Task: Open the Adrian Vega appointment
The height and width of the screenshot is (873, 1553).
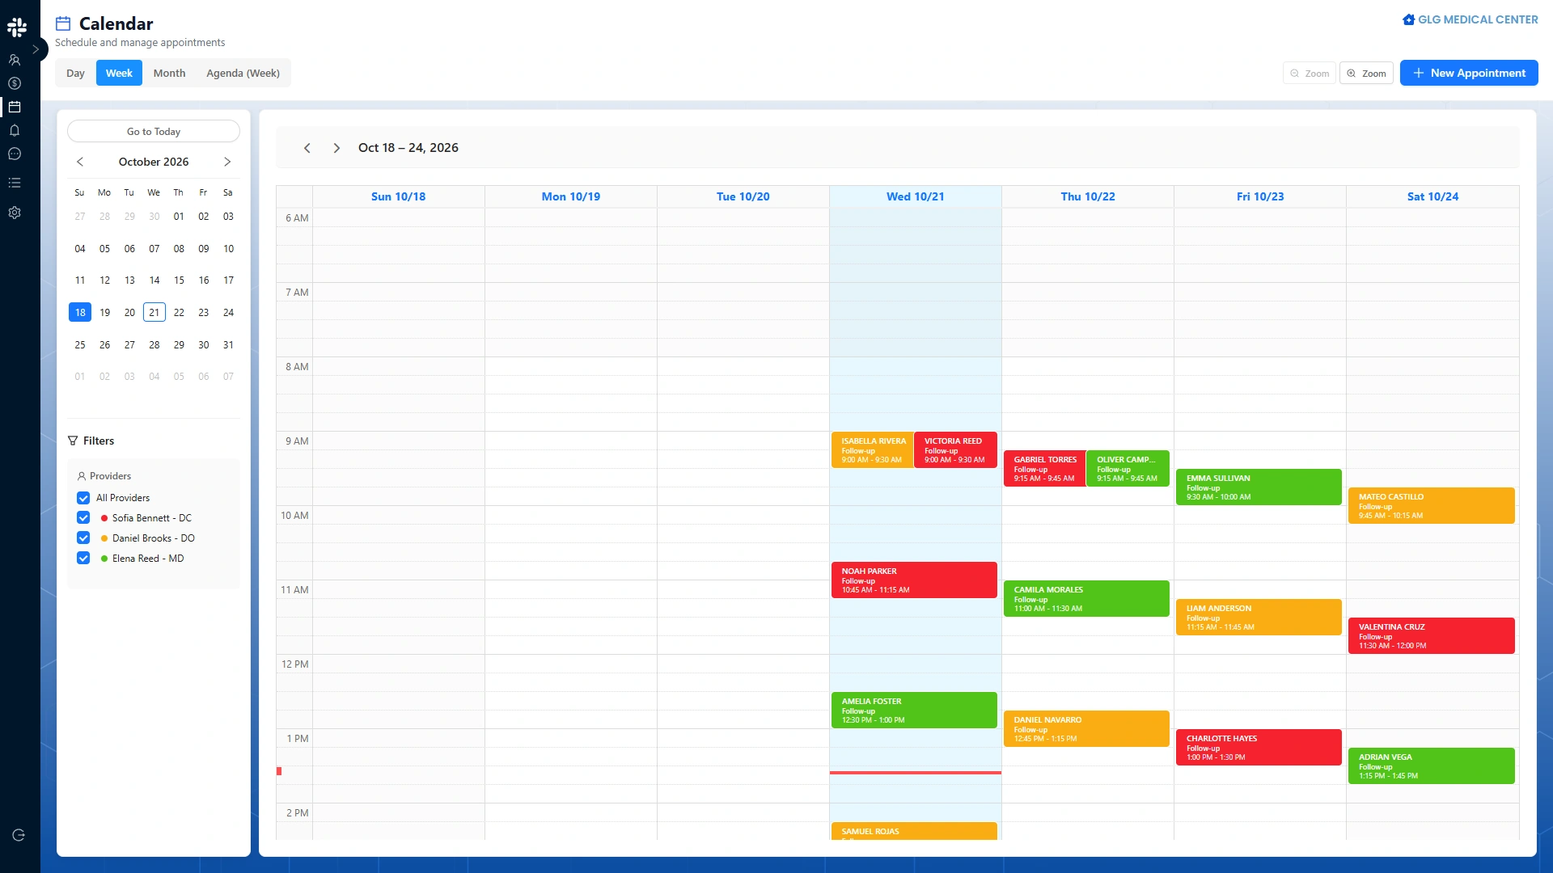Action: pyautogui.click(x=1431, y=766)
